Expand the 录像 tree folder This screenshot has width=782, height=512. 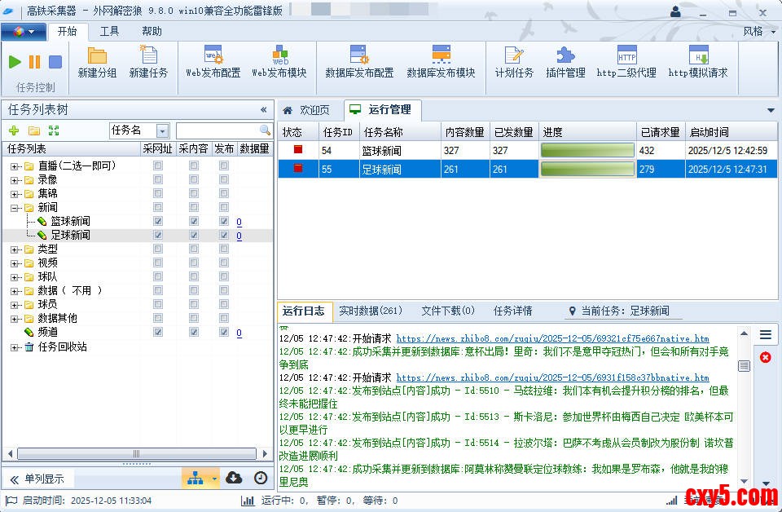[15, 180]
